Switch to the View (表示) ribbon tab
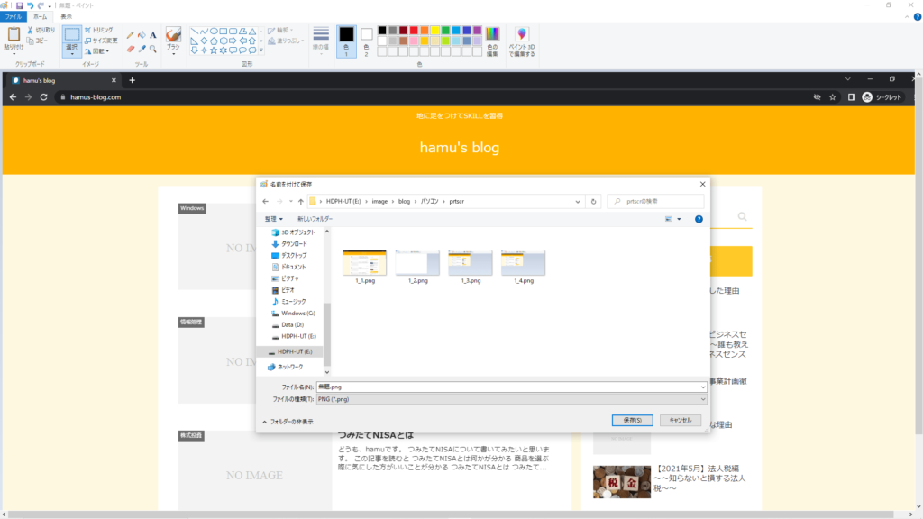Viewport: 923px width, 519px height. 66,17
